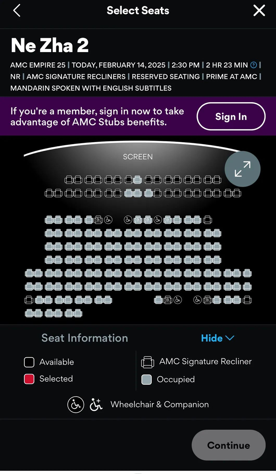Choose the available recliner ending the third row

[x=207, y=220]
